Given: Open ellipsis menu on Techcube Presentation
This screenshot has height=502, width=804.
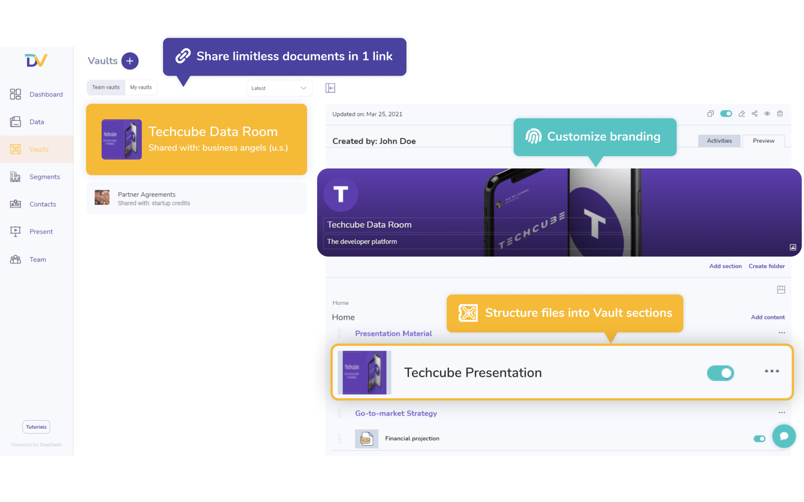Looking at the screenshot, I should 771,371.
